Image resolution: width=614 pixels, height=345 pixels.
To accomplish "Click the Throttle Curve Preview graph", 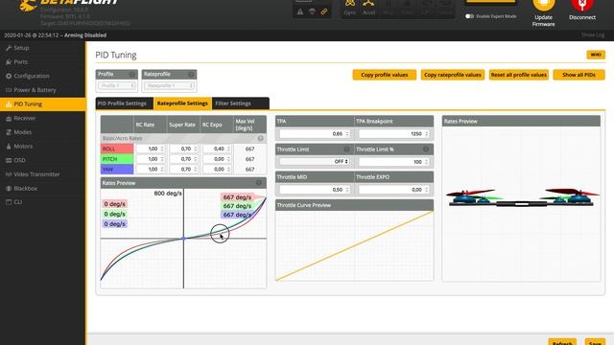I will 354,245.
